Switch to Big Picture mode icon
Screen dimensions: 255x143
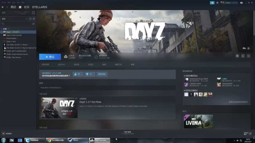(x=242, y=3)
